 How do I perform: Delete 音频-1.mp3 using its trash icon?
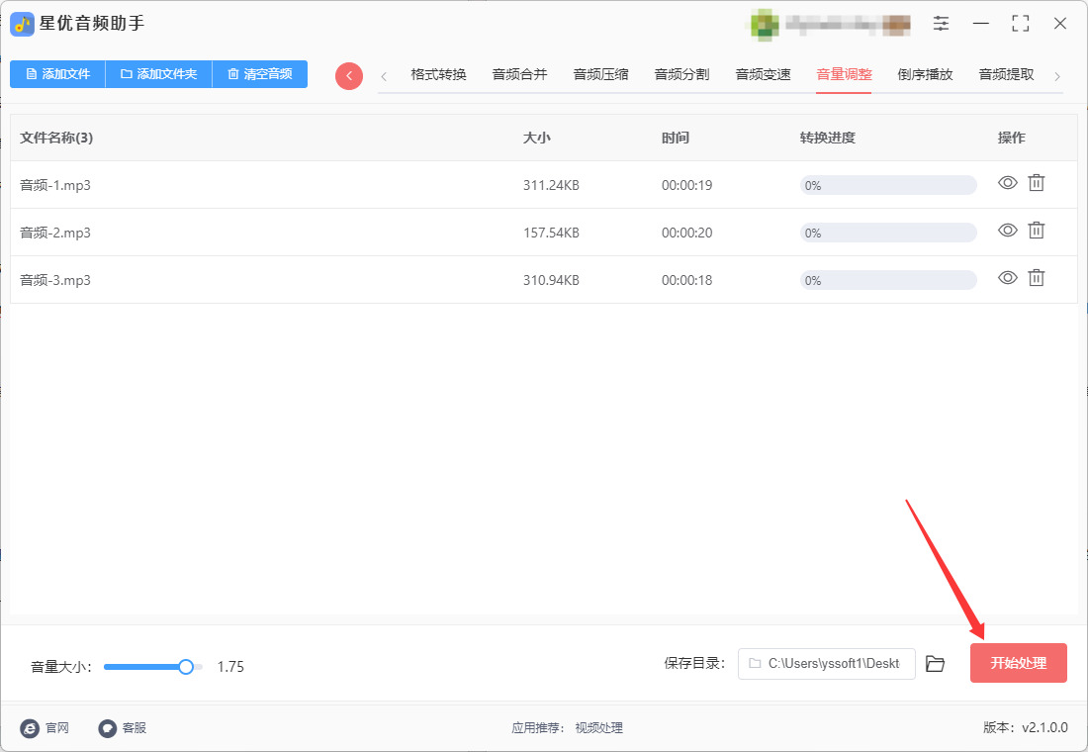click(x=1036, y=183)
